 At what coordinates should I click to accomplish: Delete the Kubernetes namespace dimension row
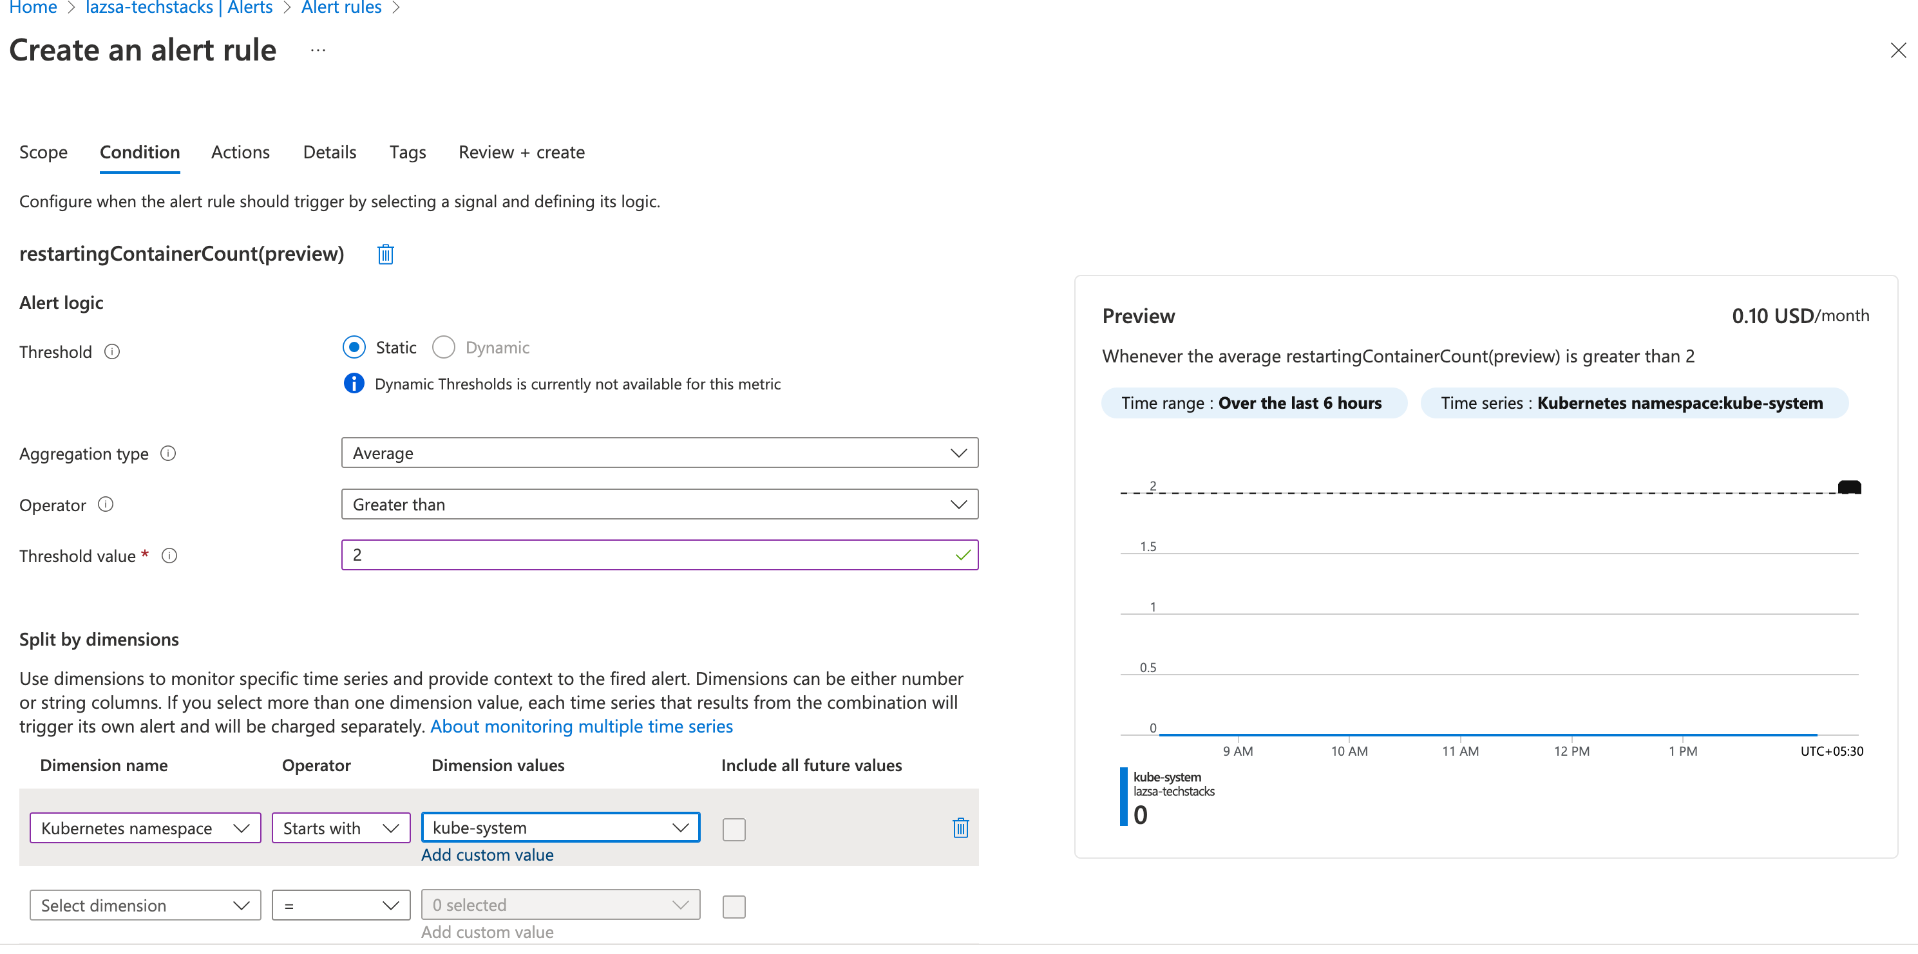click(x=960, y=828)
